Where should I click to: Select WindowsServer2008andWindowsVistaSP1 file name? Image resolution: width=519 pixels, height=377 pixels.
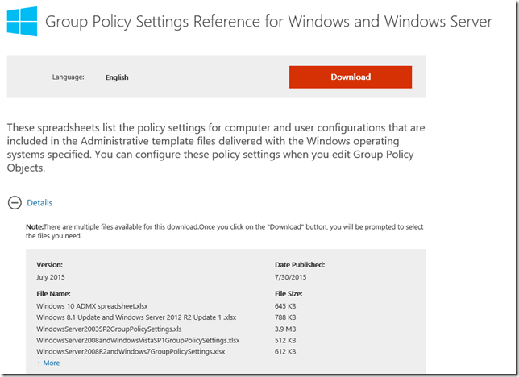pos(138,340)
